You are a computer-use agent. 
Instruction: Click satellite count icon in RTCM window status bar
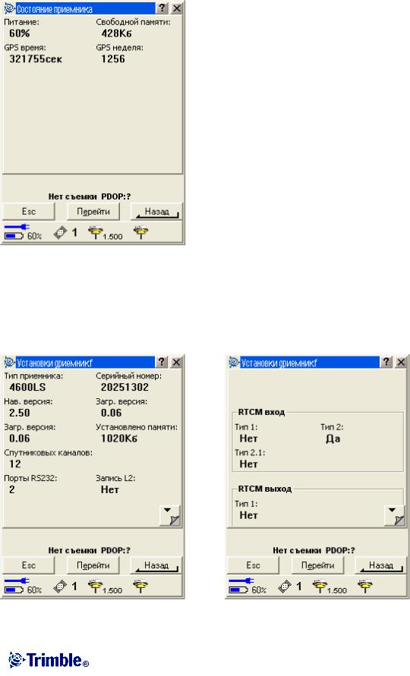click(x=285, y=587)
